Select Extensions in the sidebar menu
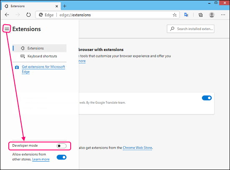Viewport: 230px width, 170px height. pyautogui.click(x=39, y=48)
